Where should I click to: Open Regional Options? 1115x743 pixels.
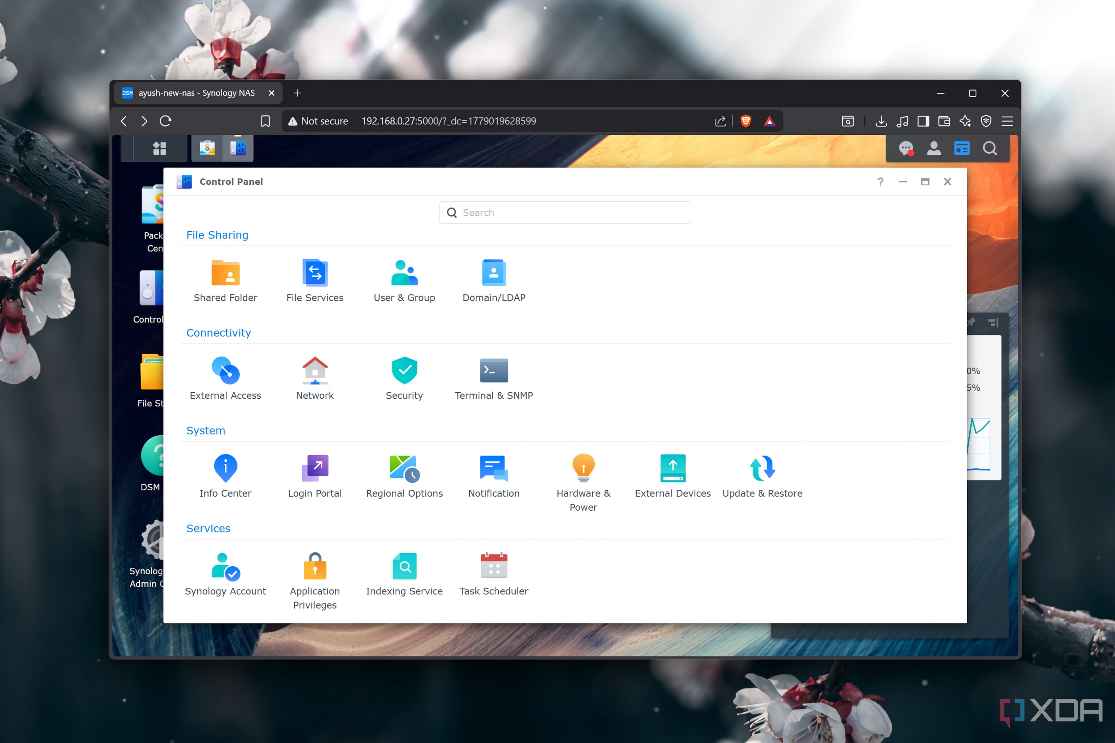point(404,476)
